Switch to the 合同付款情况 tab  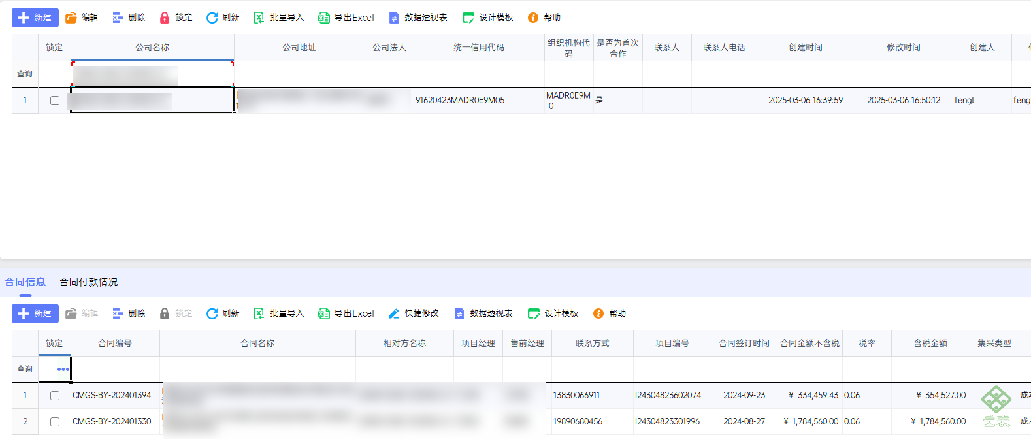coord(89,282)
